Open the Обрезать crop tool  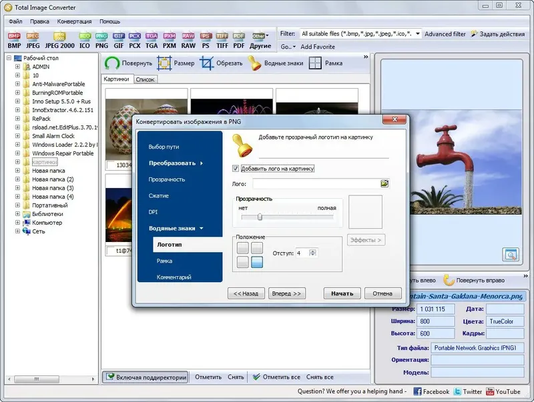pos(206,63)
